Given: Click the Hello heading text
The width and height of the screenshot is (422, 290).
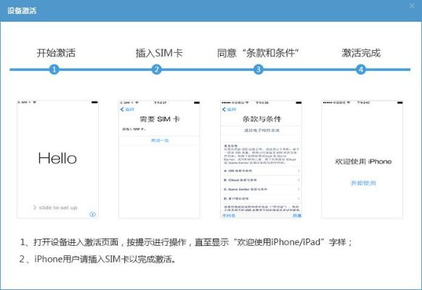Looking at the screenshot, I should [x=57, y=158].
